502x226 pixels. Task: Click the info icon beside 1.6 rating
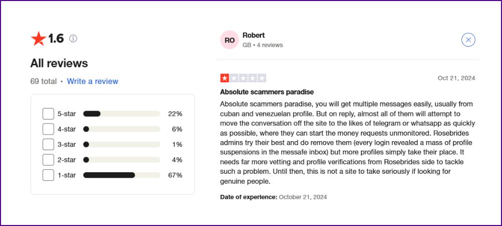point(73,39)
